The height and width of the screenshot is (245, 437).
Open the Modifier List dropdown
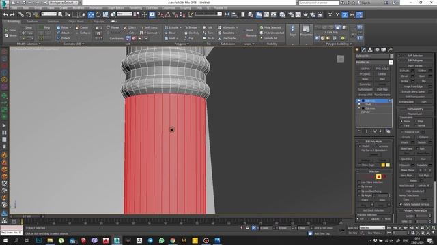[x=391, y=62]
